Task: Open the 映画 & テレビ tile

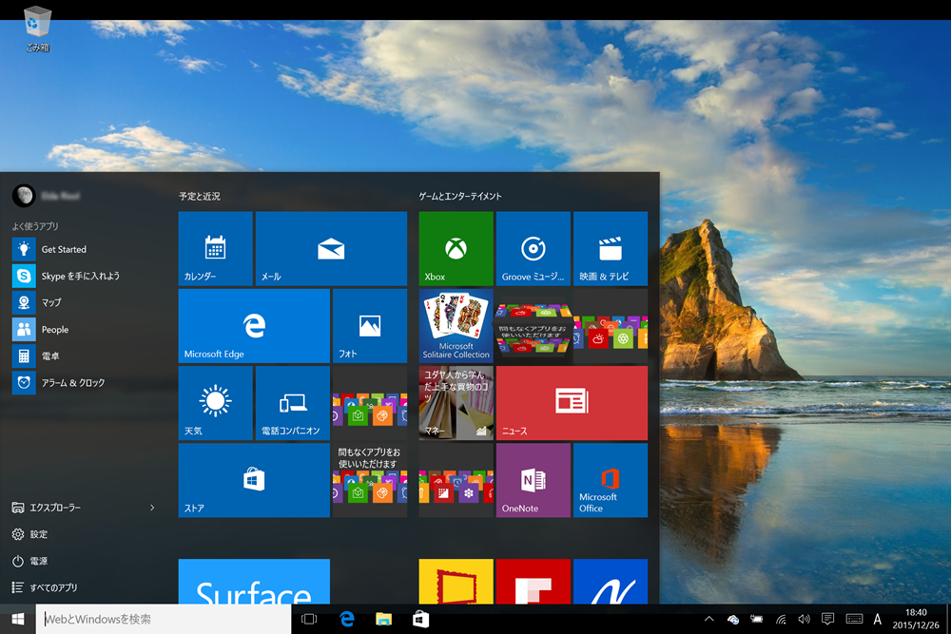Action: pyautogui.click(x=611, y=248)
